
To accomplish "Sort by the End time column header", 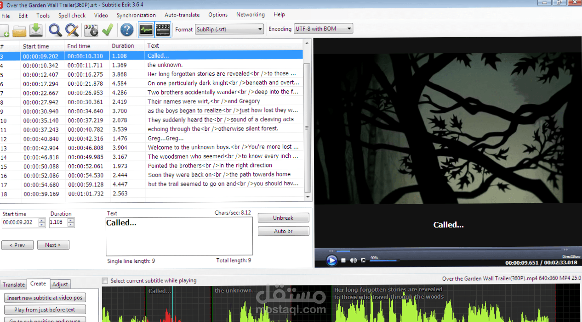I will [87, 46].
